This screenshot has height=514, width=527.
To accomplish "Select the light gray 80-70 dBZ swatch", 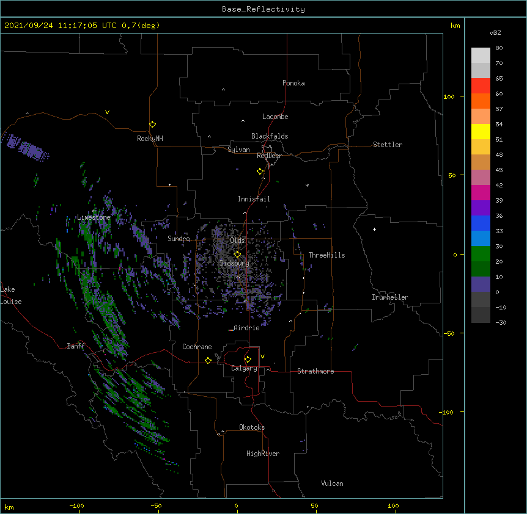I will click(481, 56).
